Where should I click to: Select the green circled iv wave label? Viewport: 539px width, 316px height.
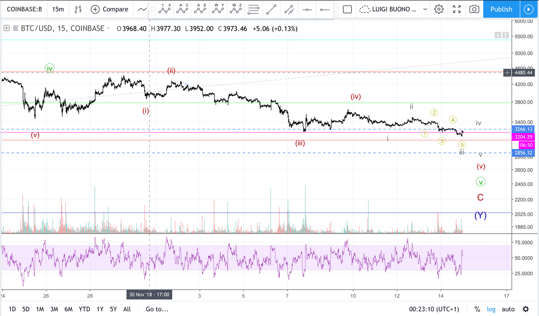(x=50, y=68)
